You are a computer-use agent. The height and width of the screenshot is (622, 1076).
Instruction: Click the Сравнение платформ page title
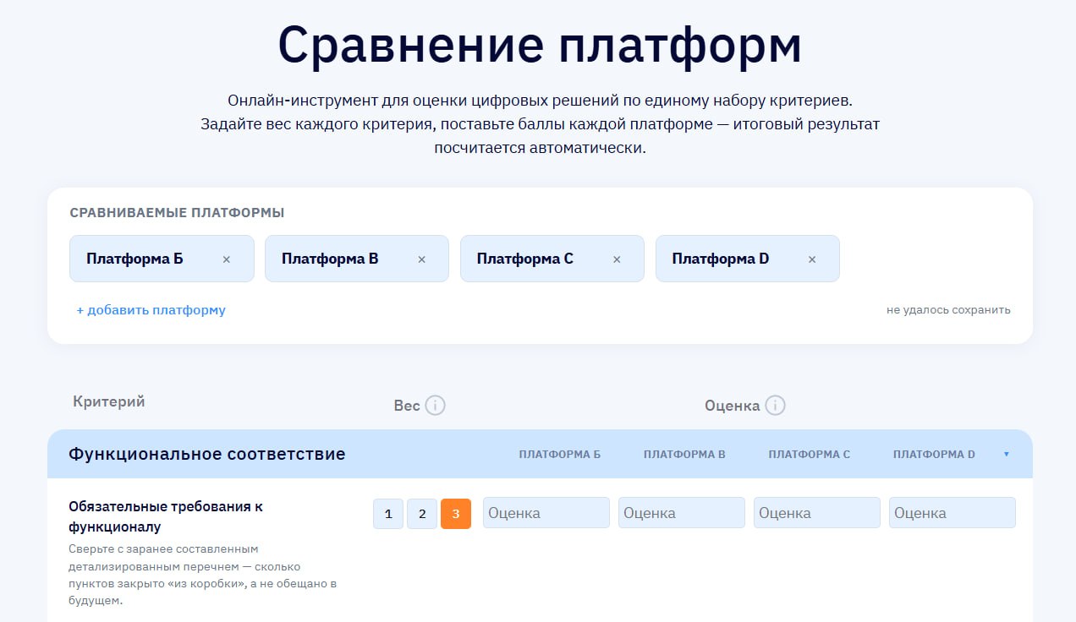[540, 45]
